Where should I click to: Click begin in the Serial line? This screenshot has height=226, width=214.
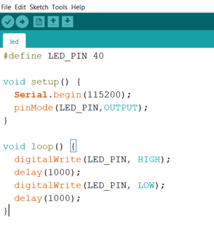(x=67, y=95)
